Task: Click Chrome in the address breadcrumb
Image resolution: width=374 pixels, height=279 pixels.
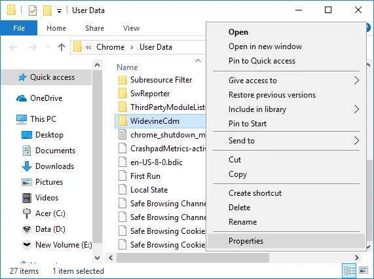Action: point(111,47)
